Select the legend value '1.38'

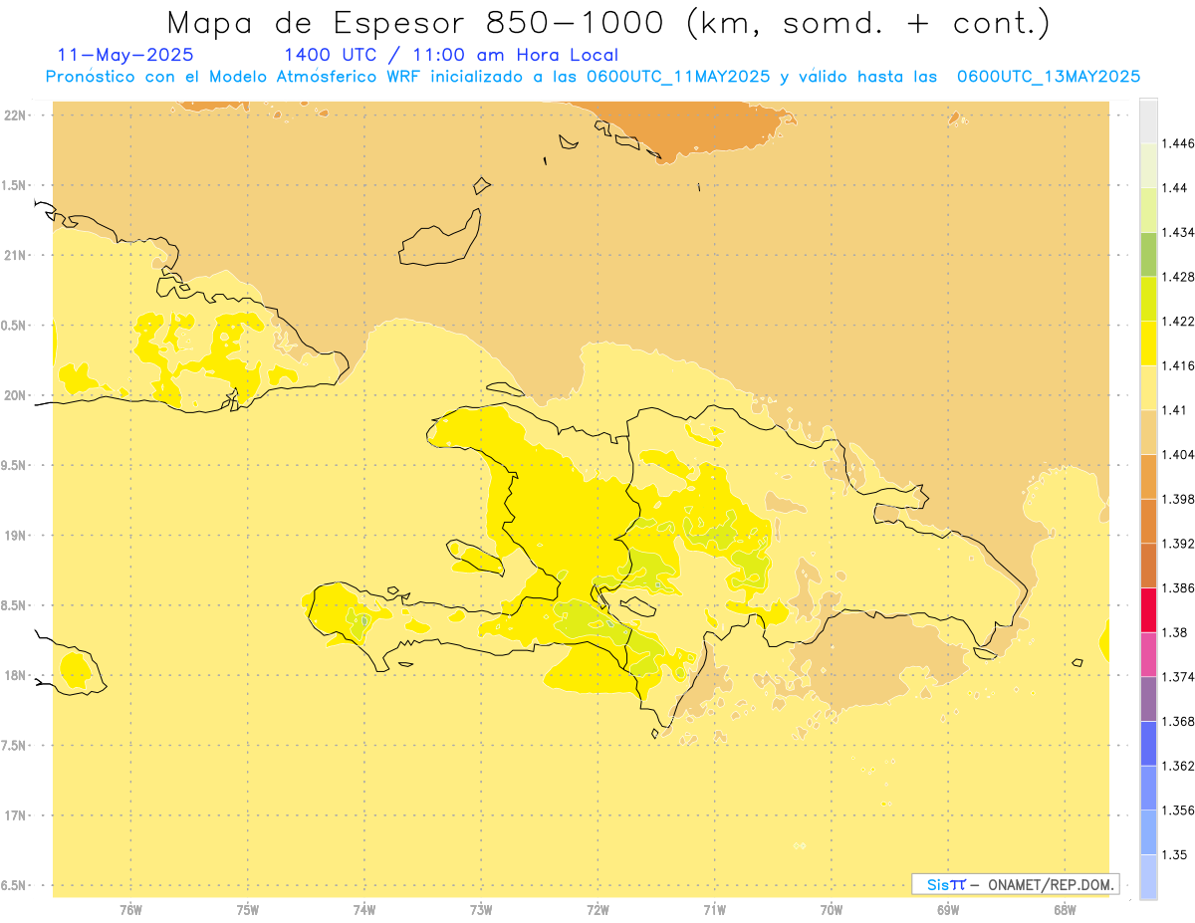tap(1174, 632)
